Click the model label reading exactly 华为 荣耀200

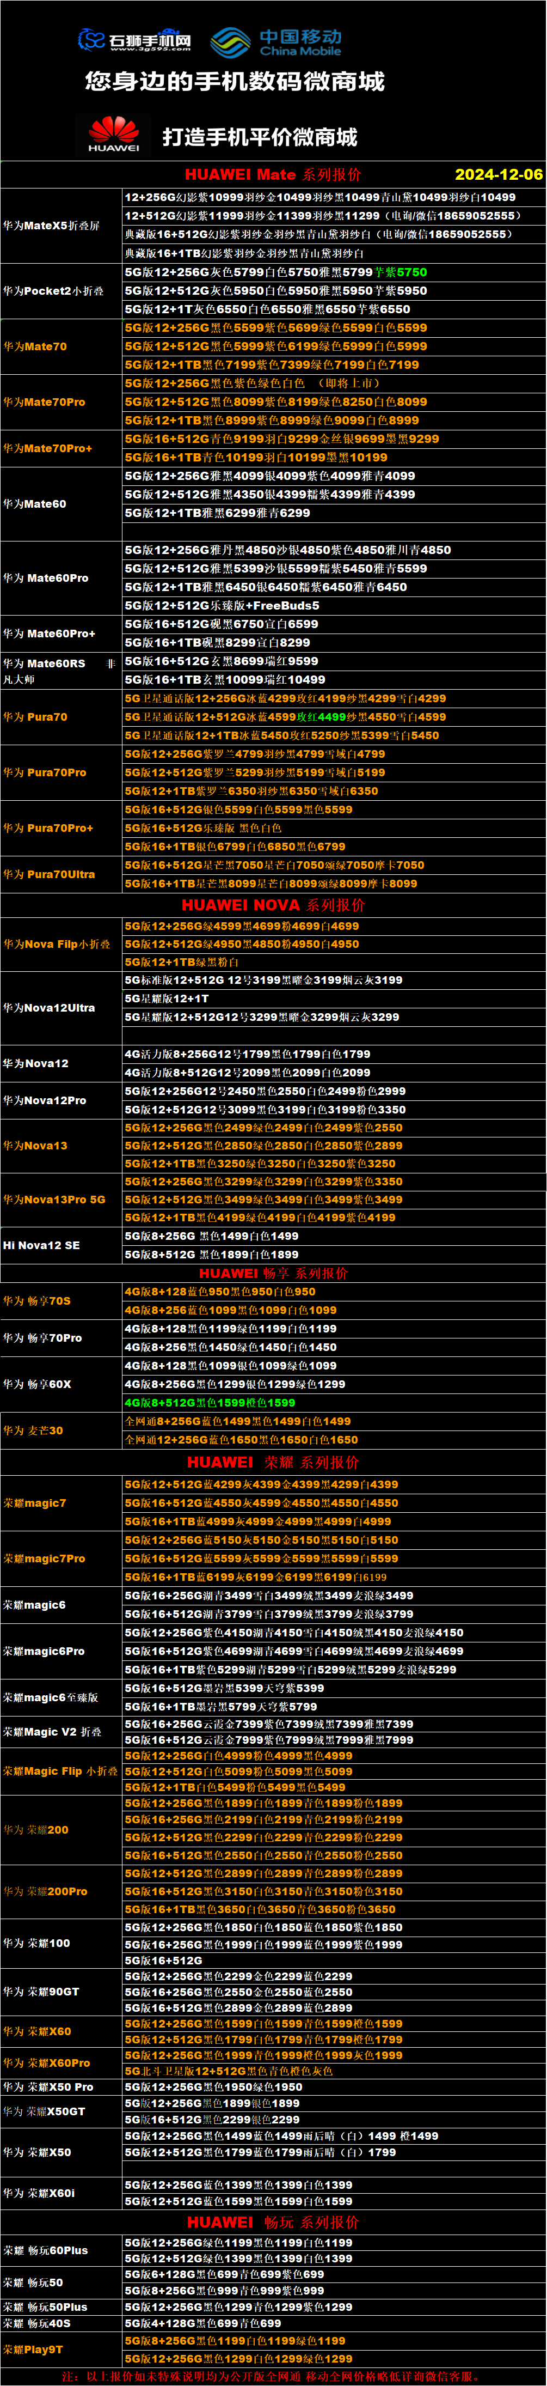tap(36, 1830)
